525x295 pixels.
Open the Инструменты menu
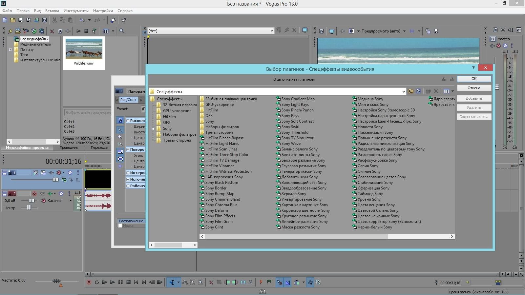click(76, 11)
